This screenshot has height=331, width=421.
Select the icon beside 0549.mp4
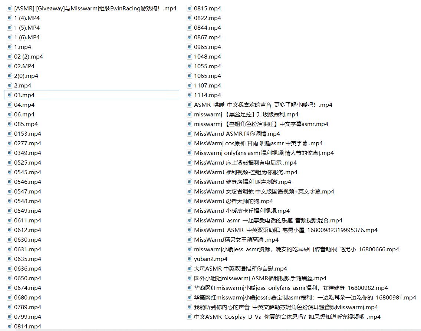[9, 211]
